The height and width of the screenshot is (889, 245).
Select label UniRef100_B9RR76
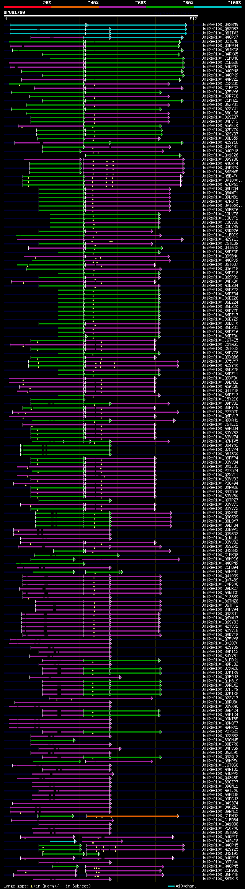pyautogui.click(x=220, y=231)
